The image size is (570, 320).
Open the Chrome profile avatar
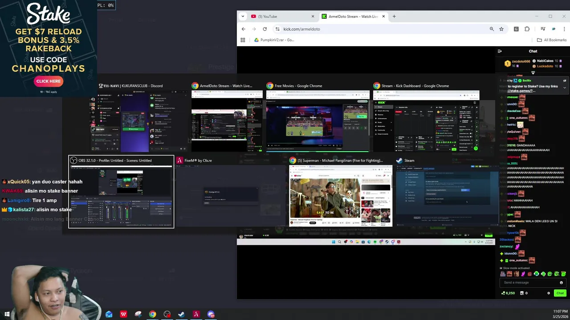tap(554, 29)
